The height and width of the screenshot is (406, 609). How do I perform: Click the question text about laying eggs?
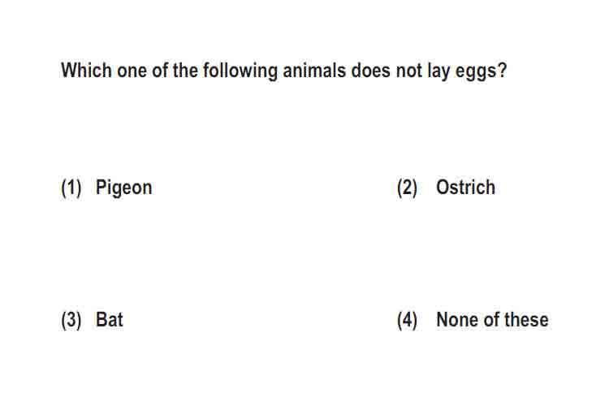tap(284, 71)
